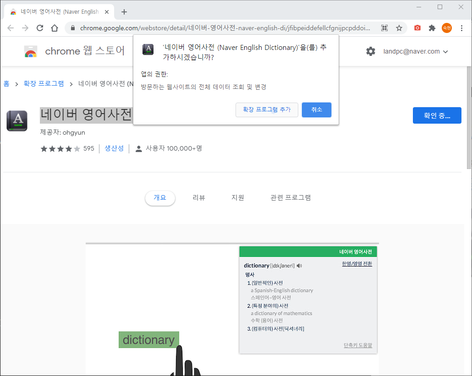Viewport: 472px width, 376px height.
Task: Cancel the install dialog with 취소
Action: tap(316, 110)
